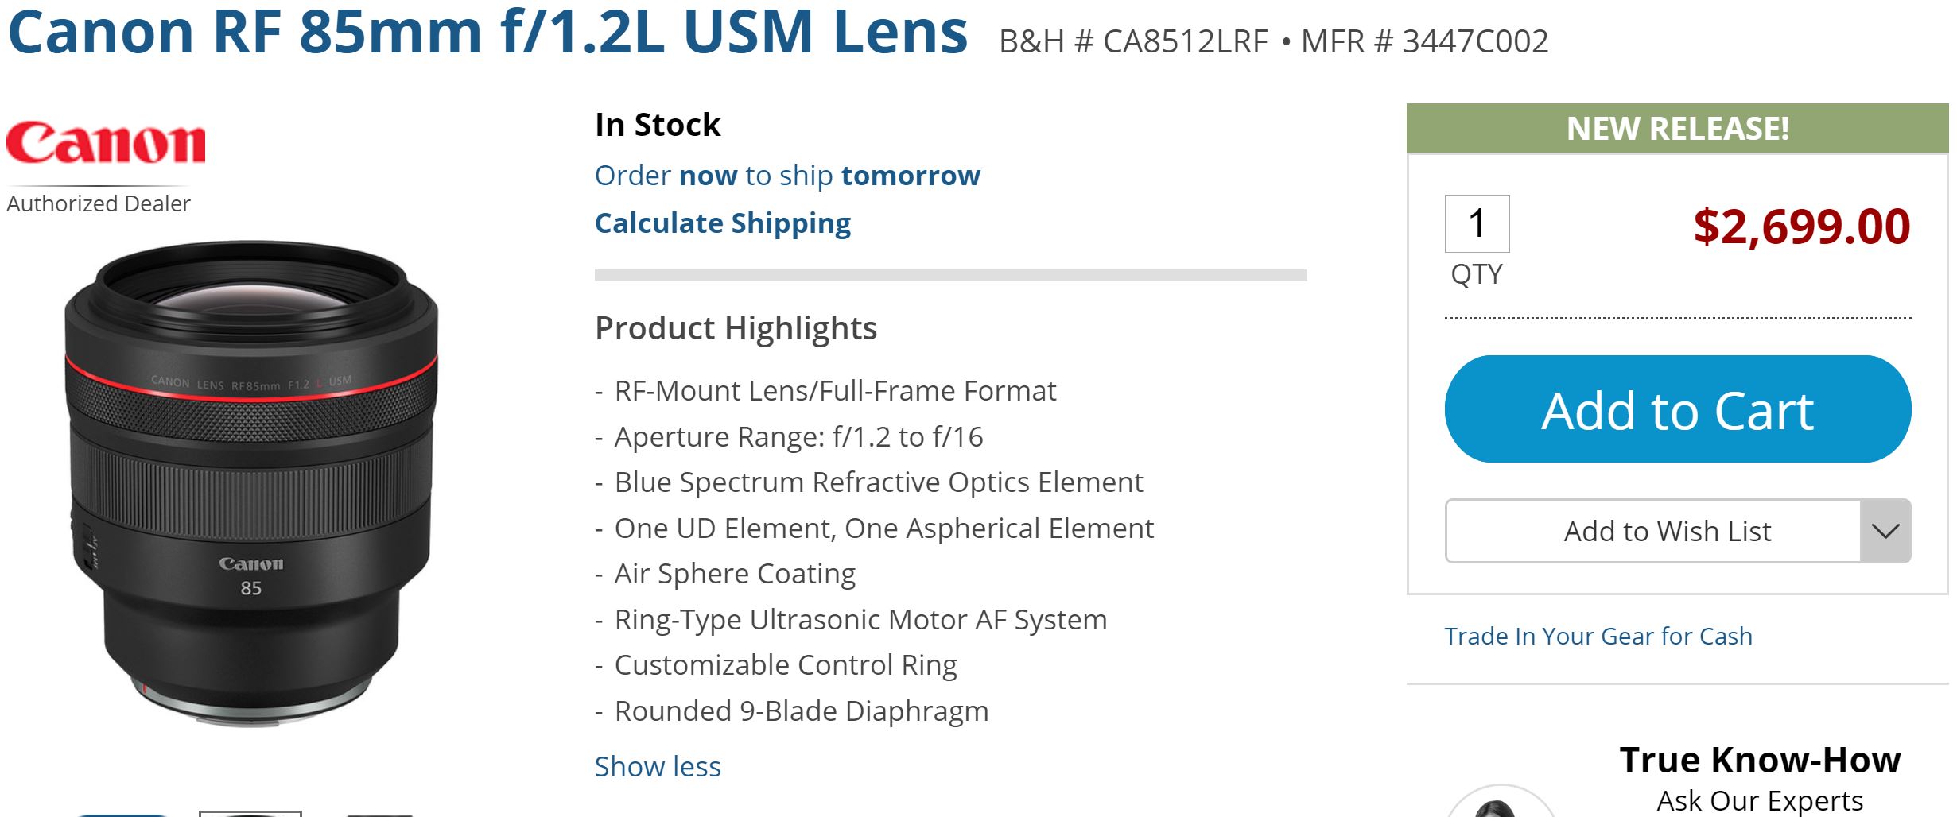Collapse highlights with Show less
1957x817 pixels.
(658, 766)
